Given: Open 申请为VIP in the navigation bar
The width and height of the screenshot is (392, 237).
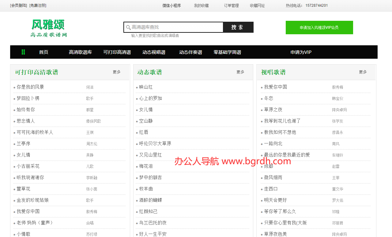Looking at the screenshot, I should (301, 52).
